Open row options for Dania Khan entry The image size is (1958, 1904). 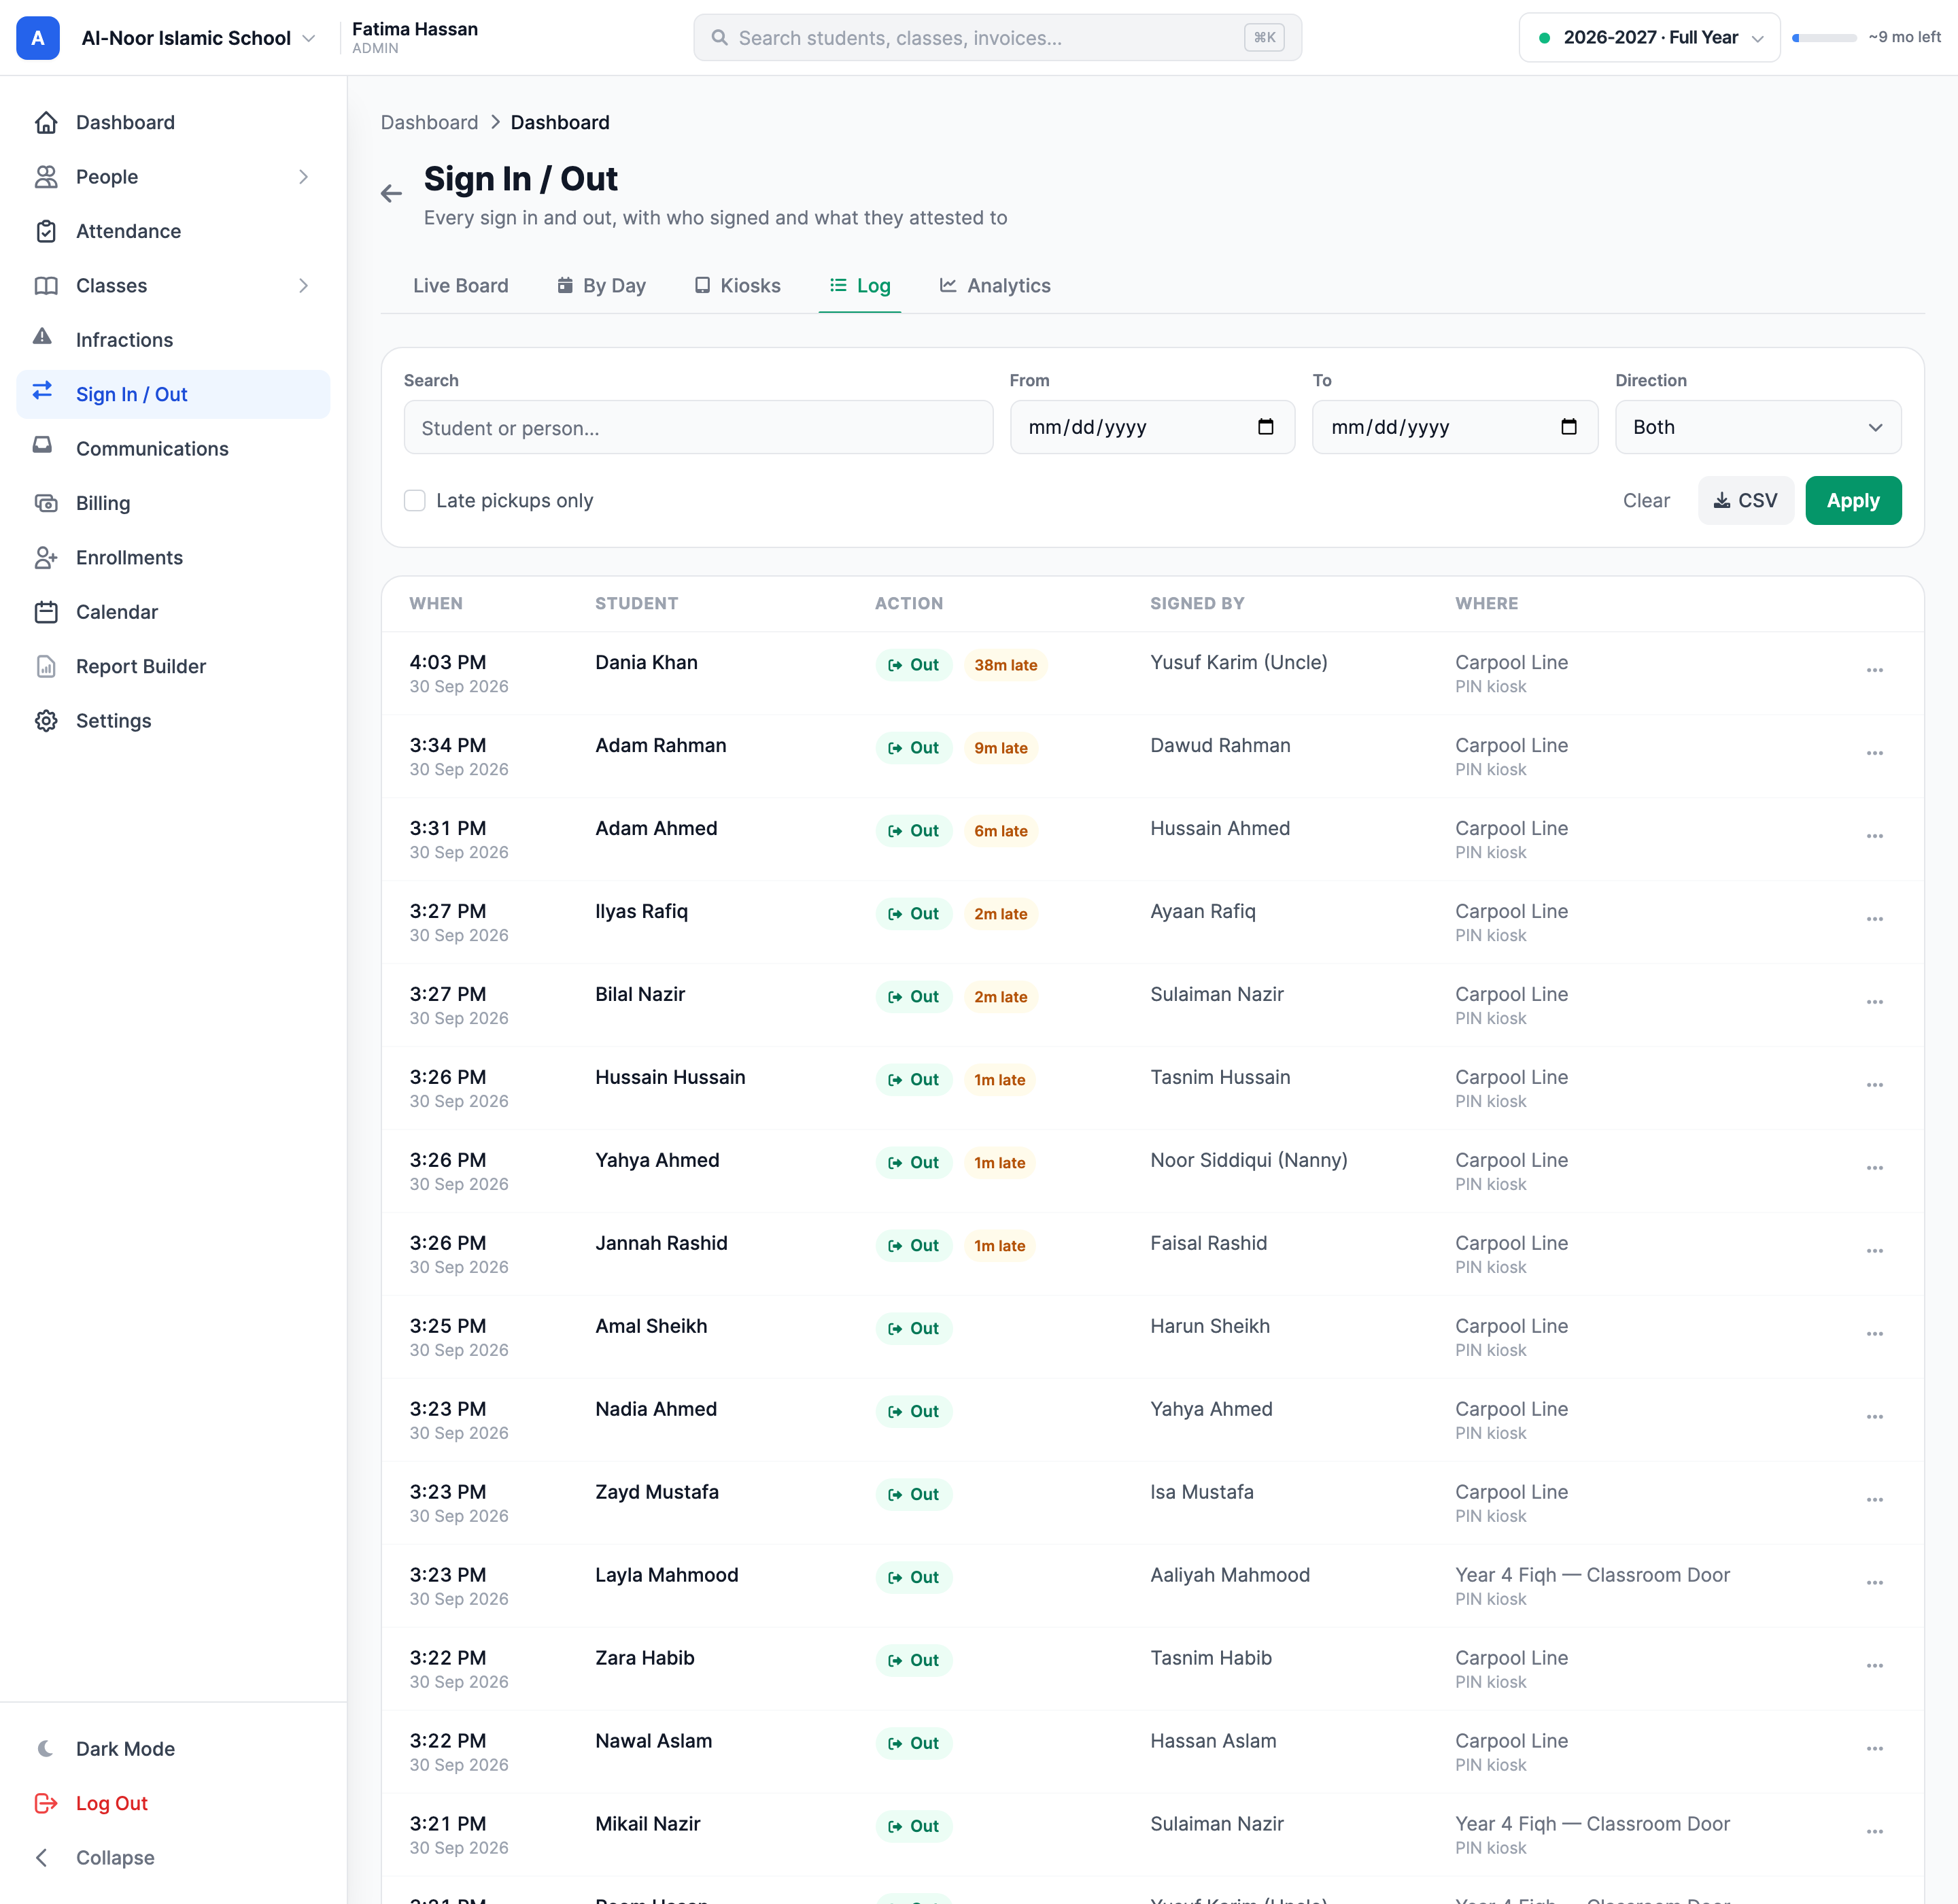pos(1874,671)
